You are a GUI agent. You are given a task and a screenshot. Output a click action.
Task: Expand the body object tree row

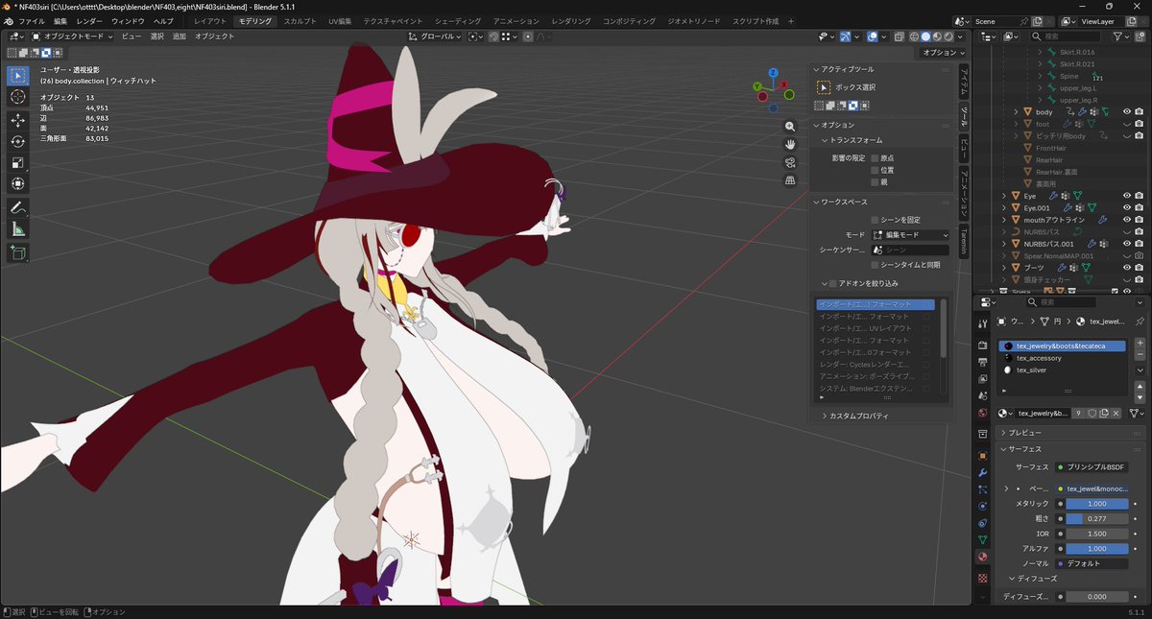pyautogui.click(x=1017, y=112)
